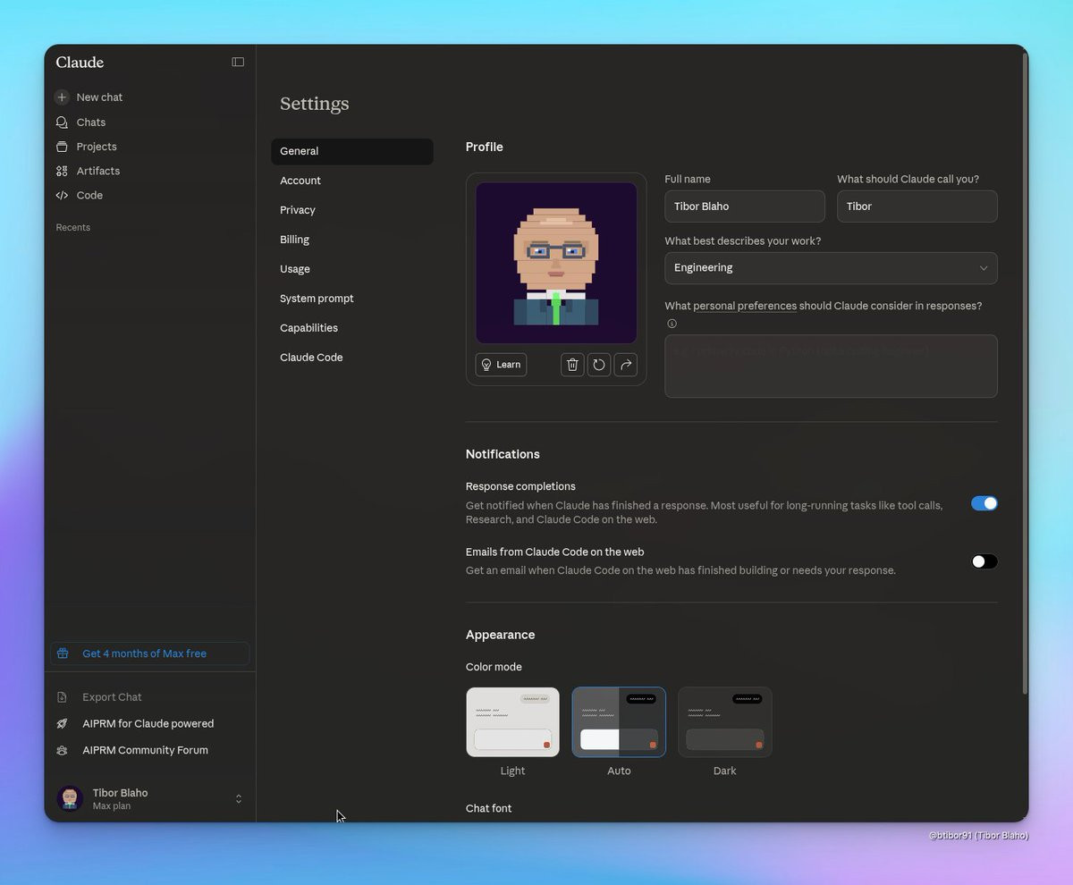Image resolution: width=1073 pixels, height=885 pixels.
Task: Click the personal preferences underlined link
Action: [745, 306]
